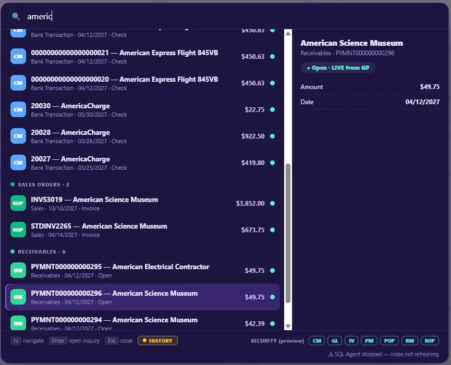
Task: Click SQL Agent stopped warning icon
Action: tap(331, 355)
